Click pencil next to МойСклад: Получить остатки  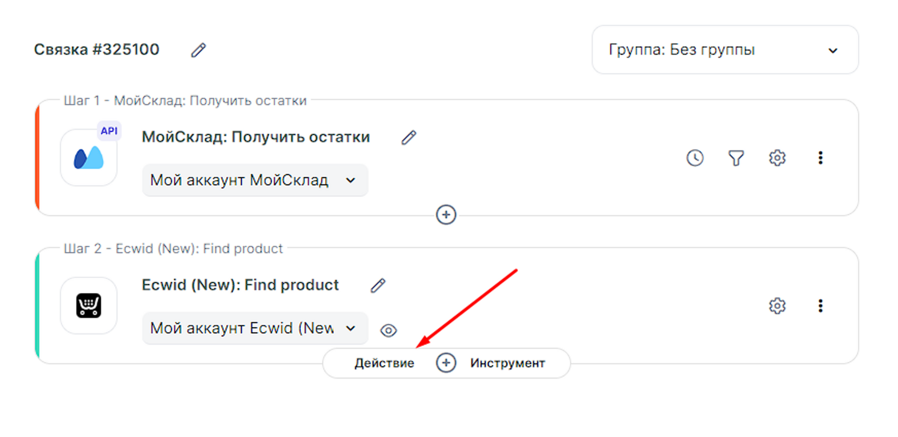[x=409, y=137]
